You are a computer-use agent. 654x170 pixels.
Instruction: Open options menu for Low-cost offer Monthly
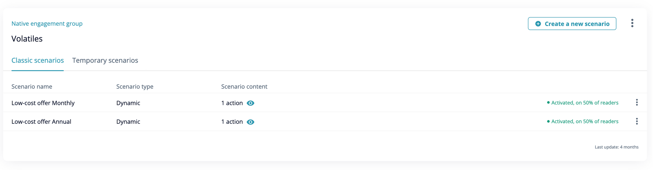pos(637,103)
